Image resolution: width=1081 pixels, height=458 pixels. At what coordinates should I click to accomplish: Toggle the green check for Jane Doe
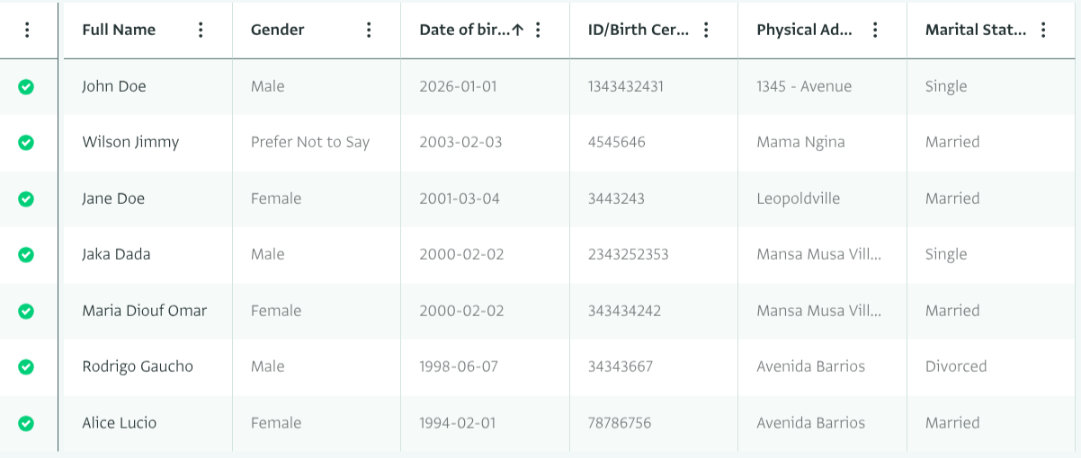coord(26,198)
